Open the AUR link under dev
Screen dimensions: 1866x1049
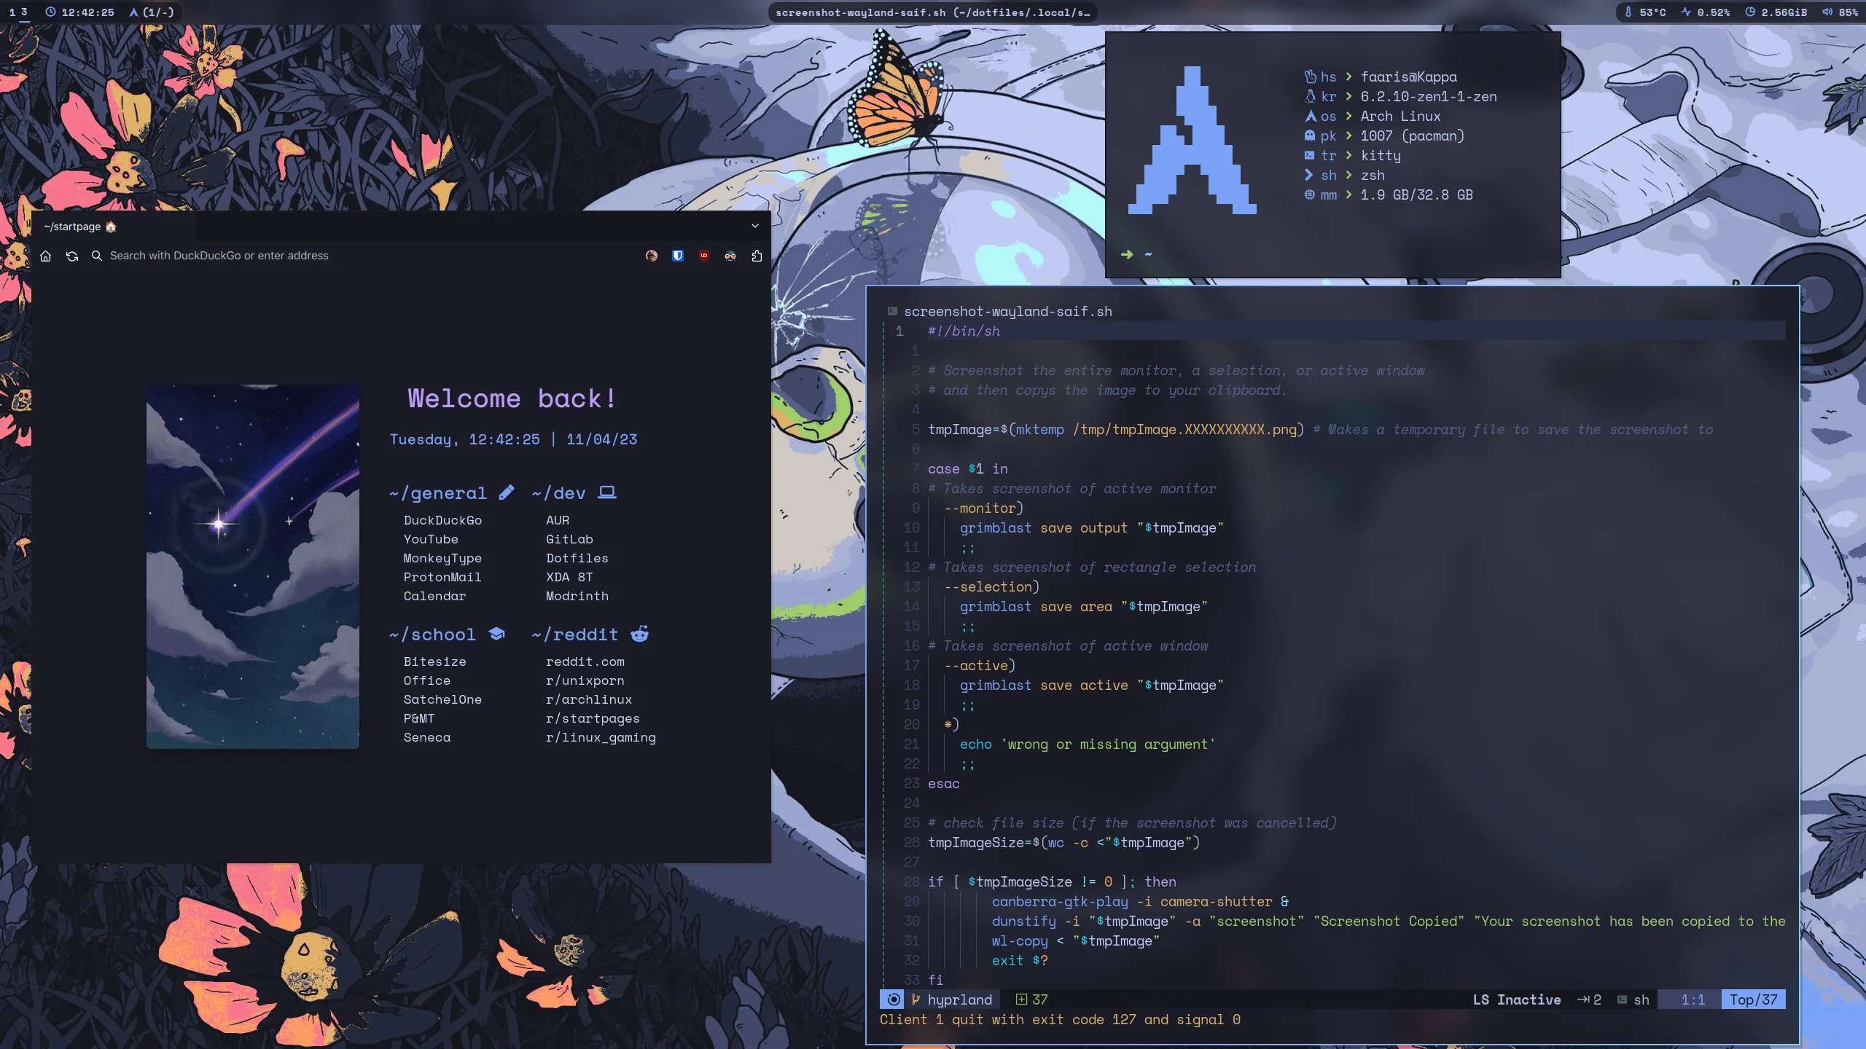coord(558,520)
